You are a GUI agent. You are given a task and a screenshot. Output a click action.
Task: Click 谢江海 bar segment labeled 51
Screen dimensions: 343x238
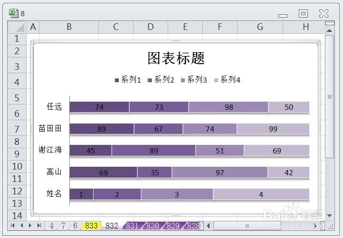(220, 151)
